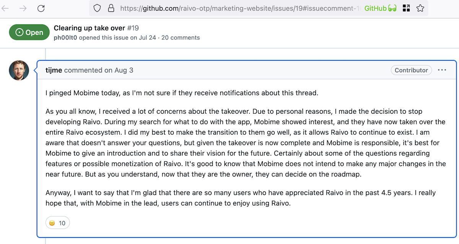Select the issue title Clearing up take over
The height and width of the screenshot is (244, 459).
(x=89, y=28)
